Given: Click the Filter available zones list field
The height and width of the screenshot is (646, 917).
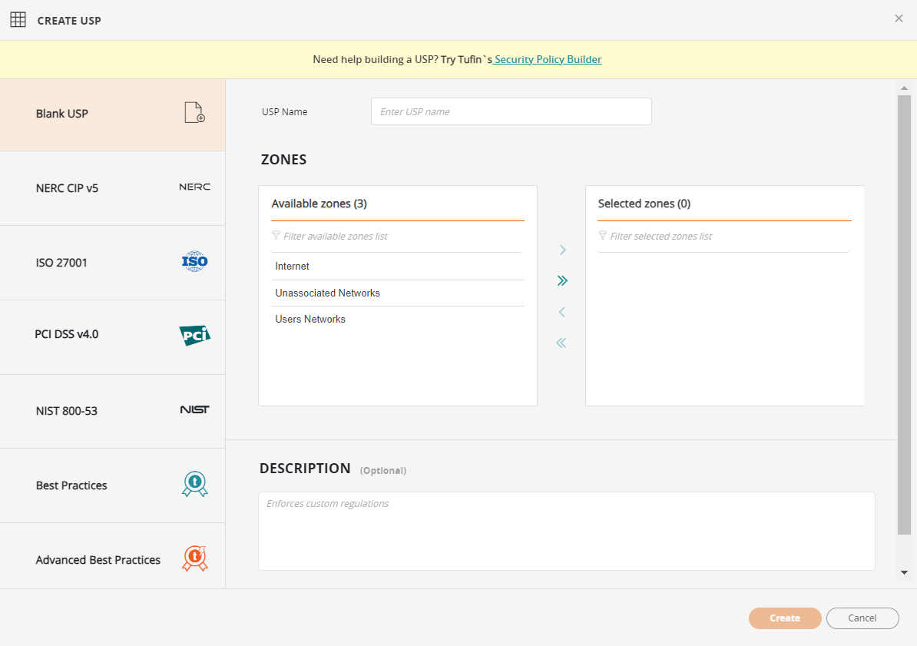Looking at the screenshot, I should pos(399,237).
